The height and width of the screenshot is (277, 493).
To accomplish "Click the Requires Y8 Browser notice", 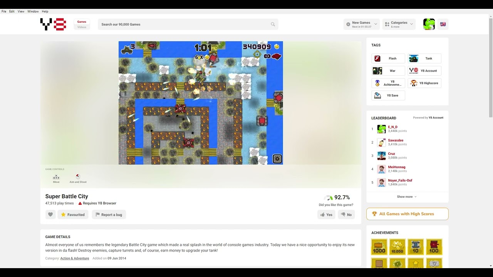I will 97,203.
